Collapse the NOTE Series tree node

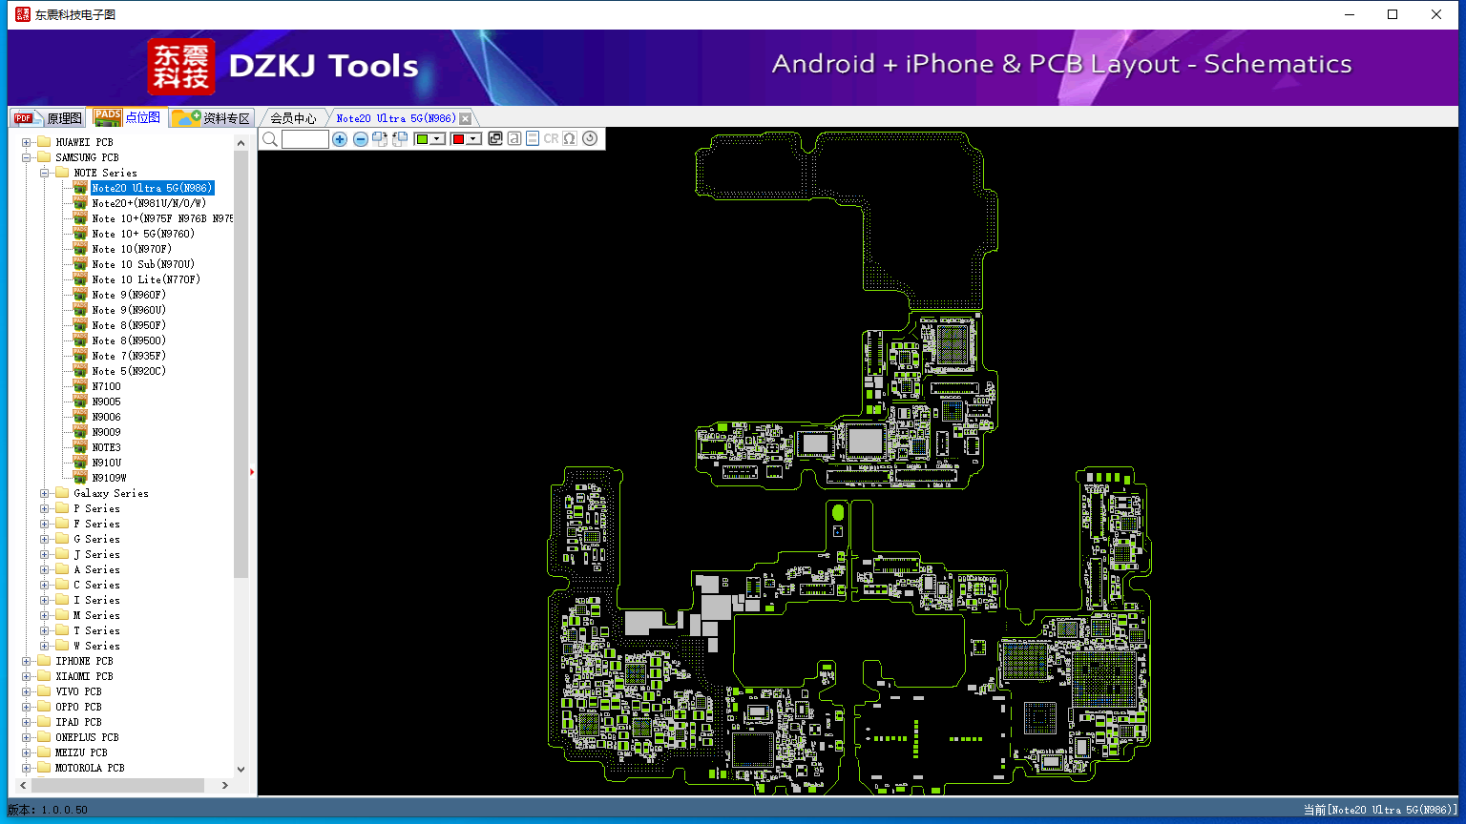pos(45,173)
